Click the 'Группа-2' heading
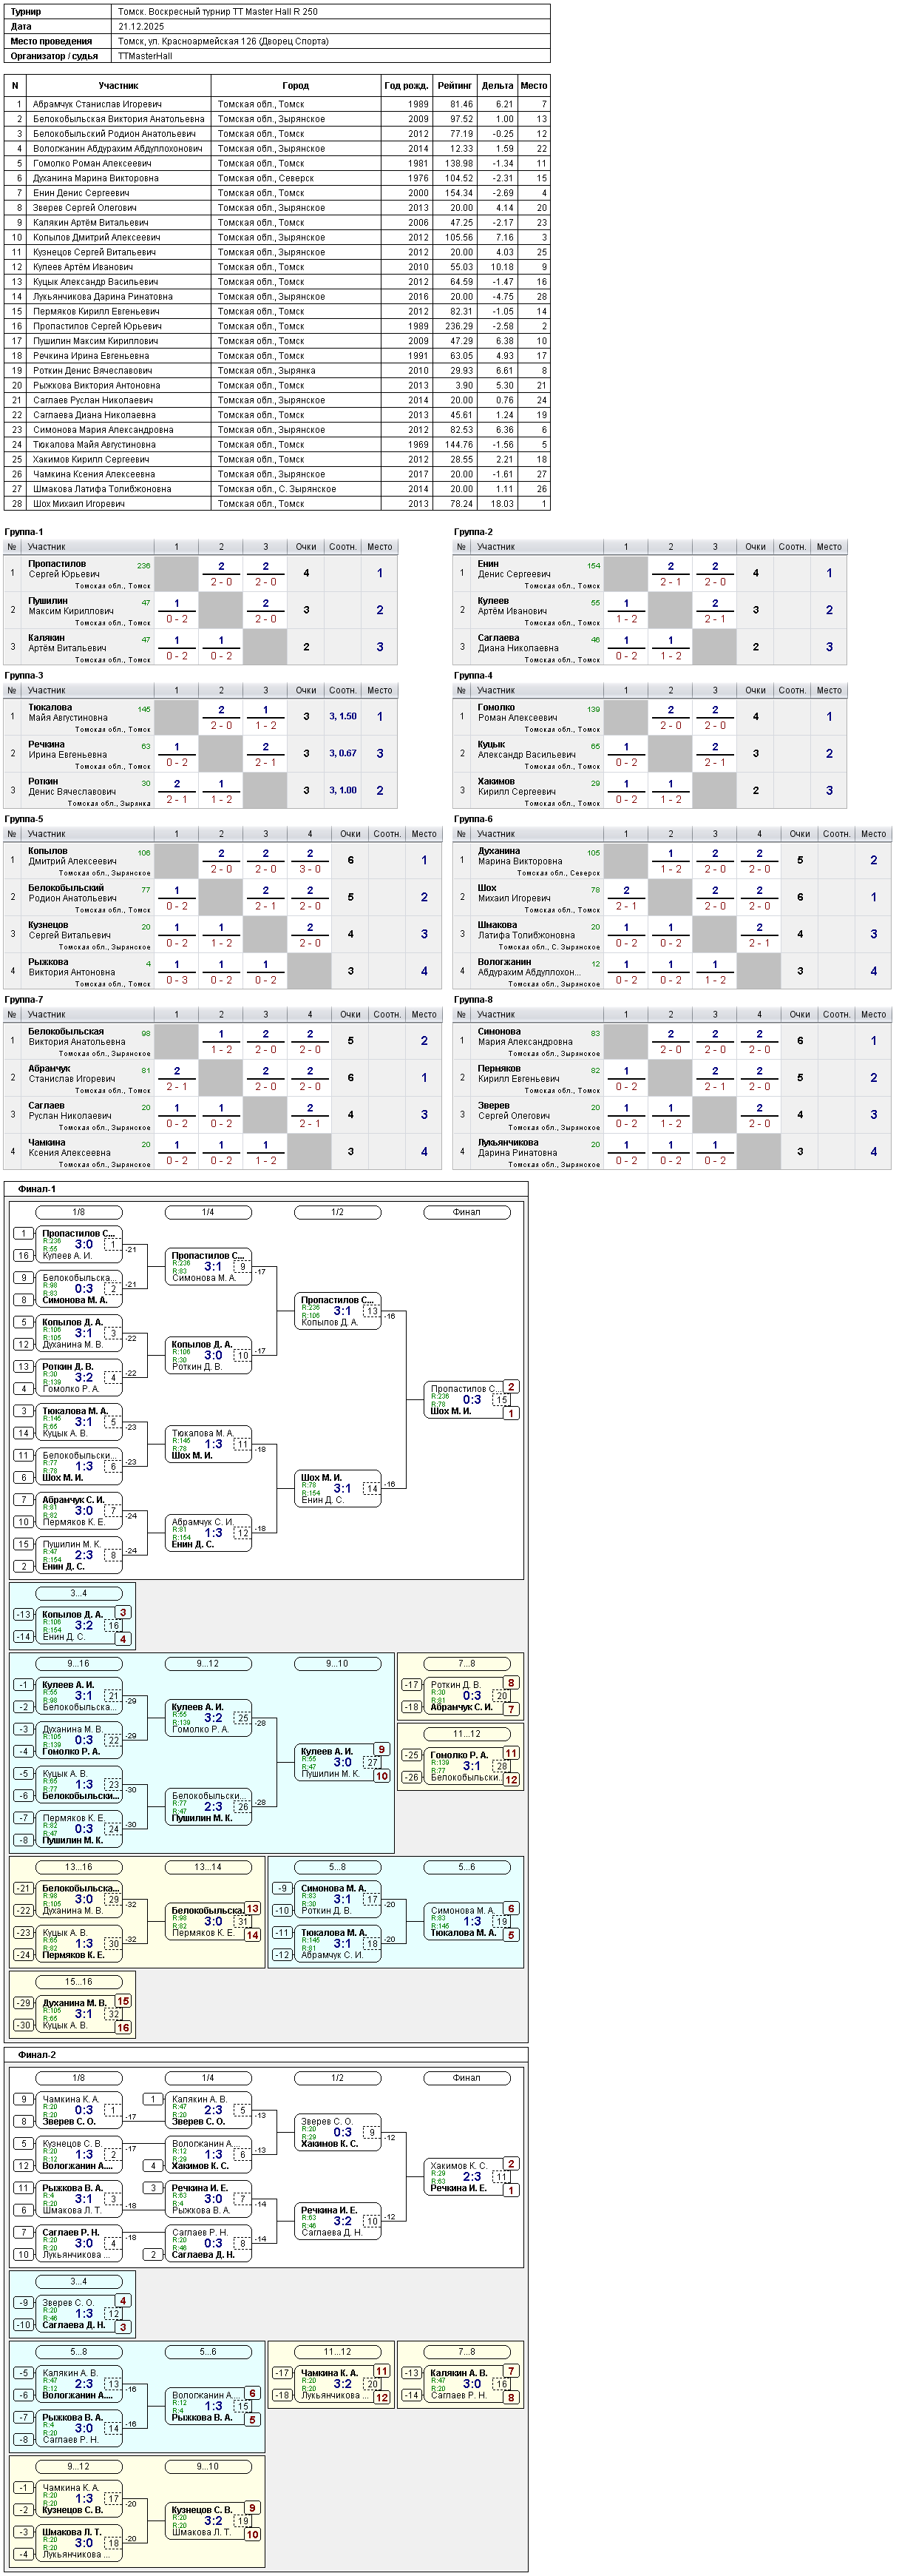 pos(473,532)
